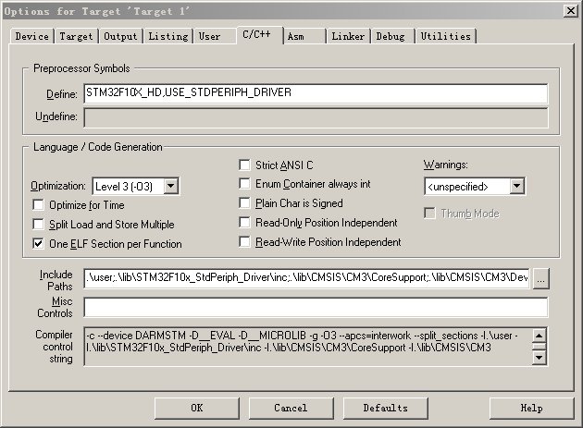Open the Output tab
The image size is (583, 428).
pos(120,36)
